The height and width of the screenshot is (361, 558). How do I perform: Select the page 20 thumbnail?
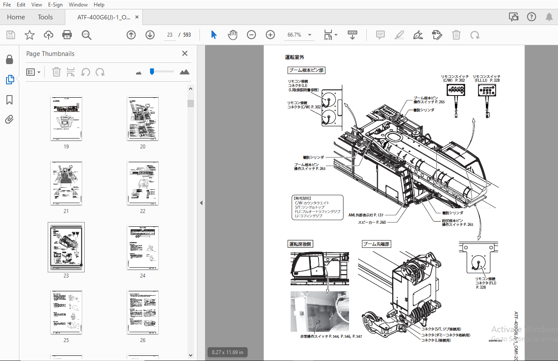(143, 118)
